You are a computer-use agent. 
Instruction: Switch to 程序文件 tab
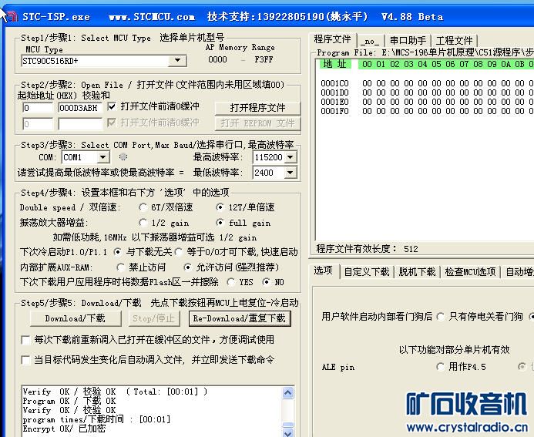coord(332,39)
